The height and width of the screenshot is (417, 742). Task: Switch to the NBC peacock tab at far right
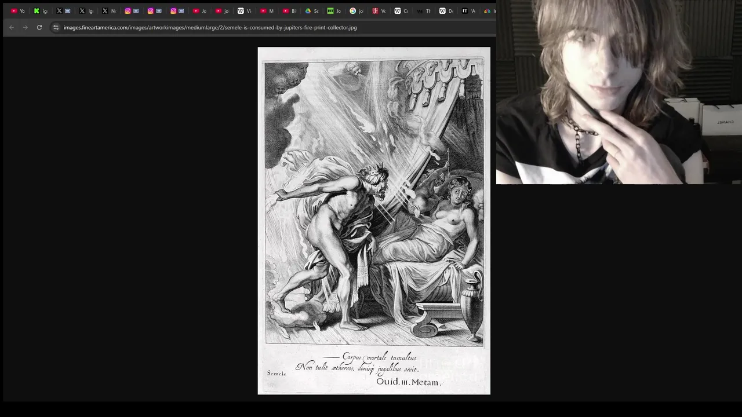(x=489, y=11)
